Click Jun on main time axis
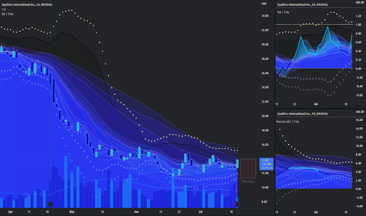Image resolution: width=366 pixels, height=216 pixels. click(136, 212)
